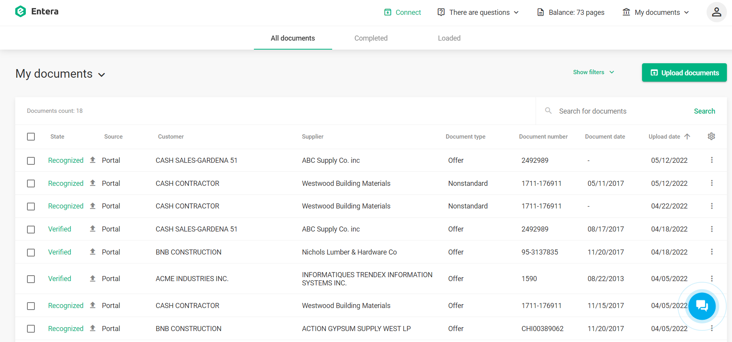The height and width of the screenshot is (342, 732).
Task: Check the ACME INDUSTRIES INC. row checkbox
Action: pyautogui.click(x=31, y=279)
